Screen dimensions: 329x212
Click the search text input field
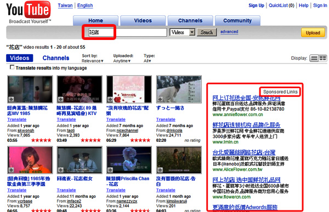click(127, 32)
